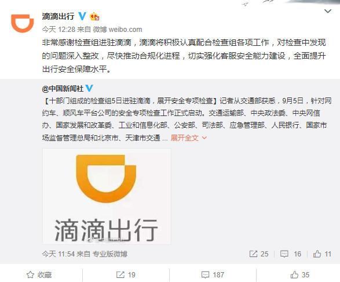Open the 滴滴出行 account name link
The height and width of the screenshot is (282, 340).
click(x=58, y=16)
